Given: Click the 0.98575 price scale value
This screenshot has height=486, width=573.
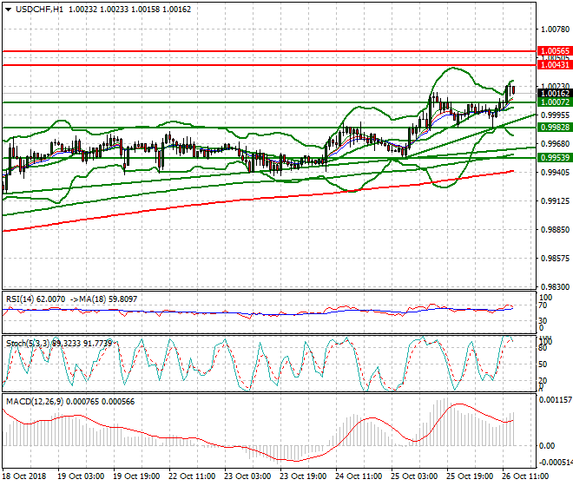Looking at the screenshot, I should [x=555, y=259].
